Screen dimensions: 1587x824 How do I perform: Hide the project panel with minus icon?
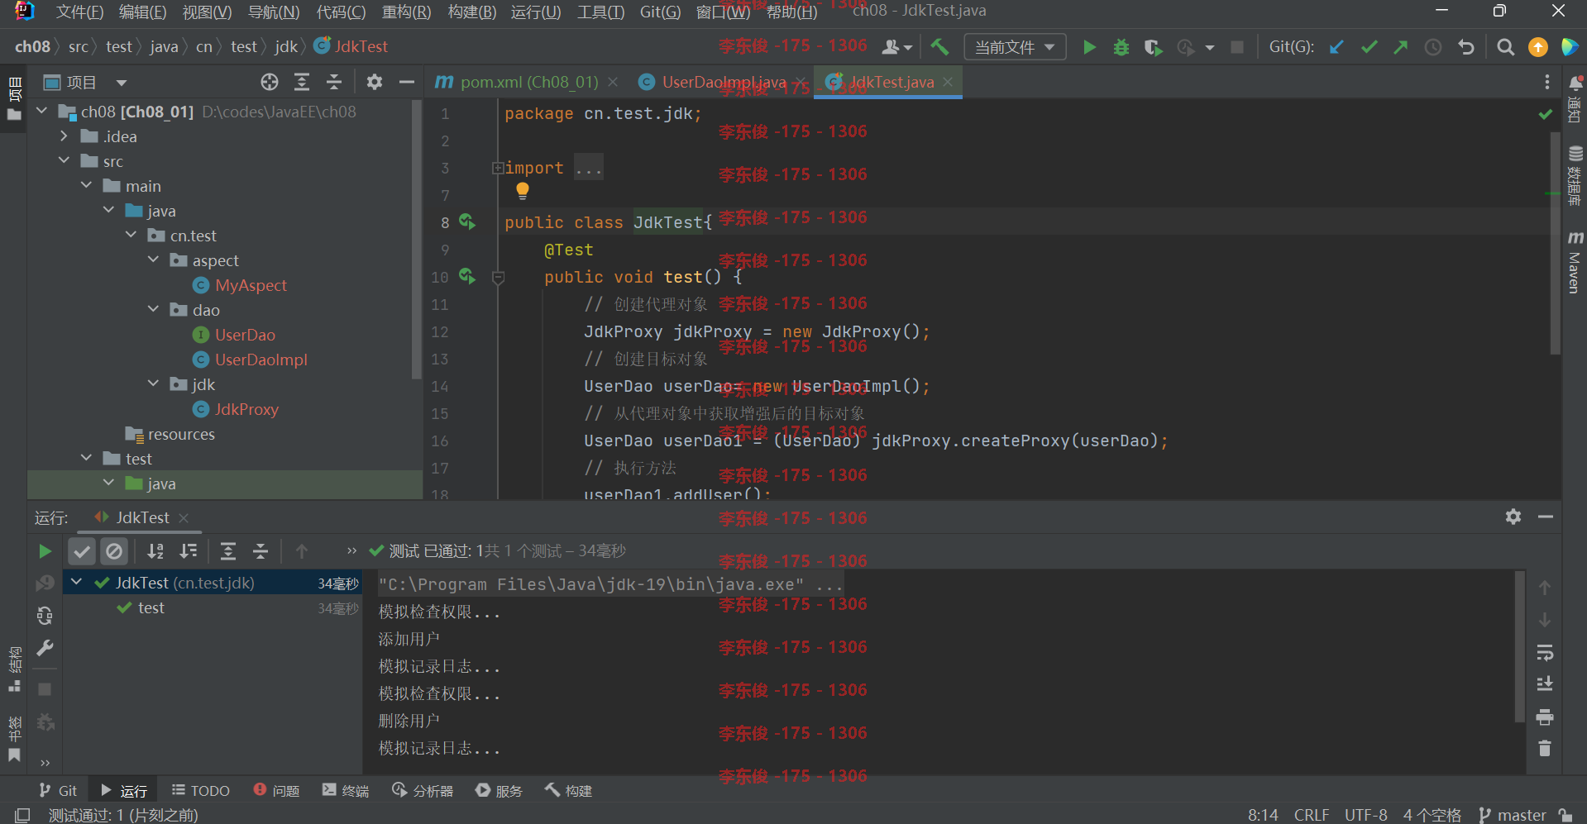(406, 82)
